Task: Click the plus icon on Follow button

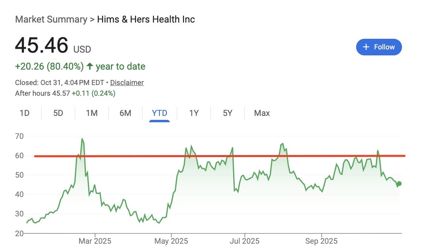Action: [x=366, y=47]
